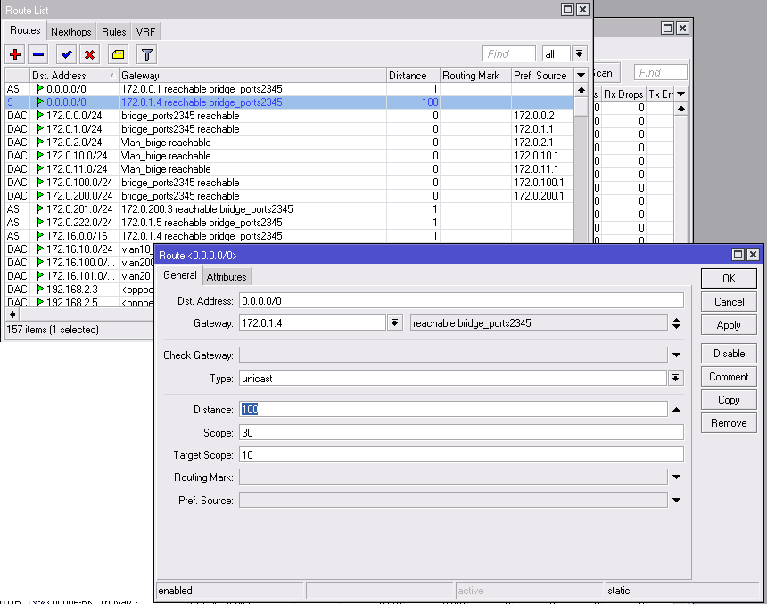This screenshot has width=767, height=604.
Task: Click the red X disable icon
Action: [89, 54]
